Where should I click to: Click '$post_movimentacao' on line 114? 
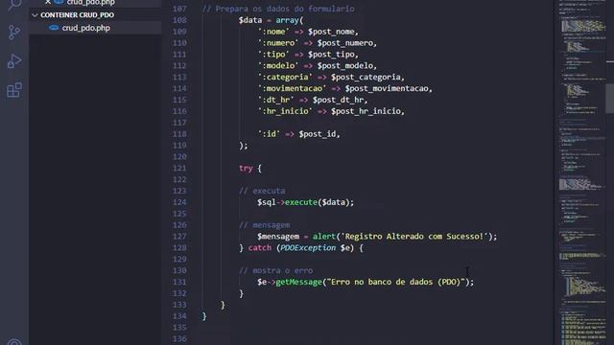point(387,88)
